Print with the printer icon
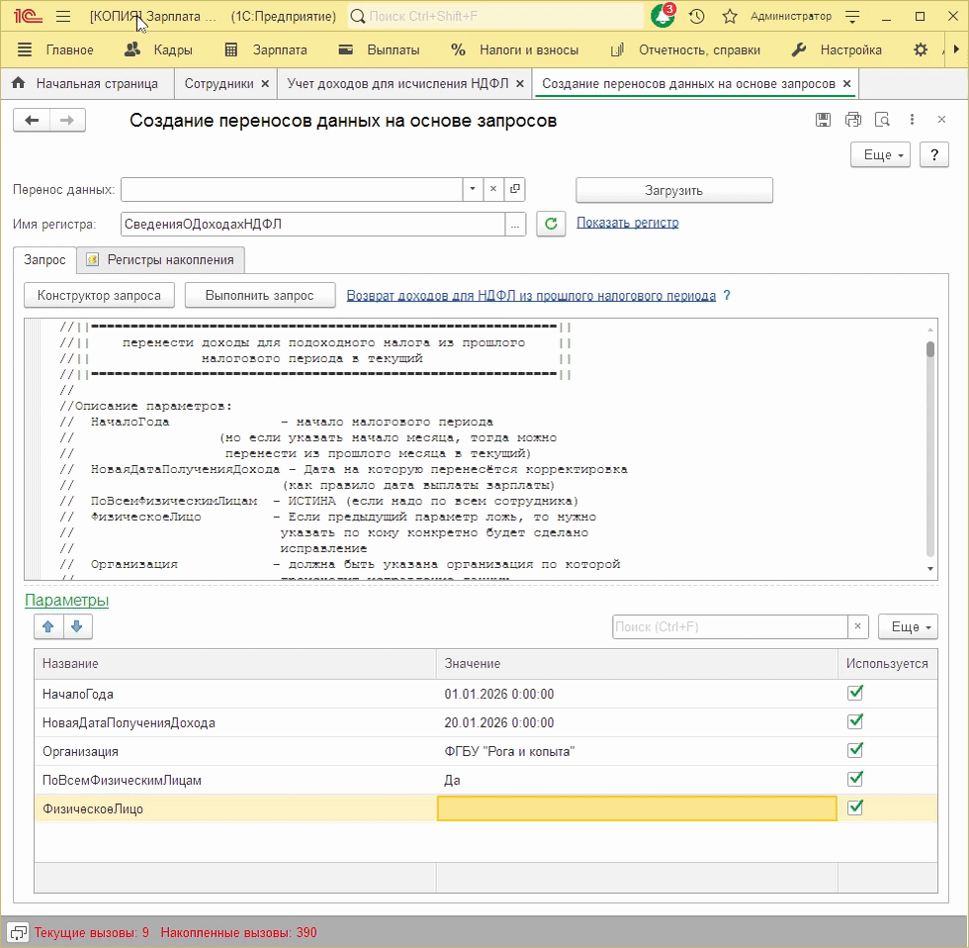This screenshot has width=969, height=948. coord(852,120)
